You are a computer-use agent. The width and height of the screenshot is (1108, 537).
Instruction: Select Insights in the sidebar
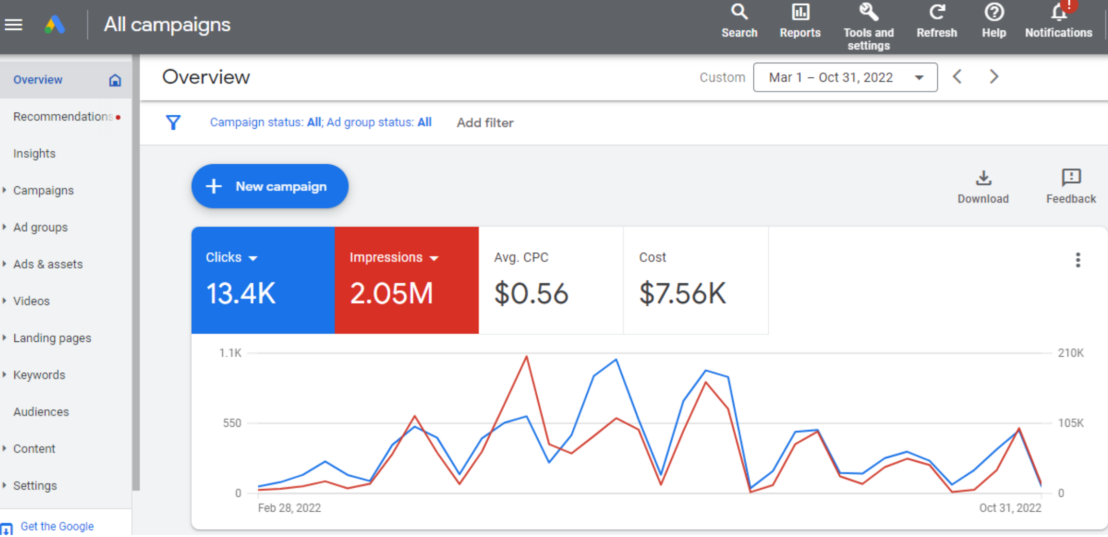(x=34, y=153)
